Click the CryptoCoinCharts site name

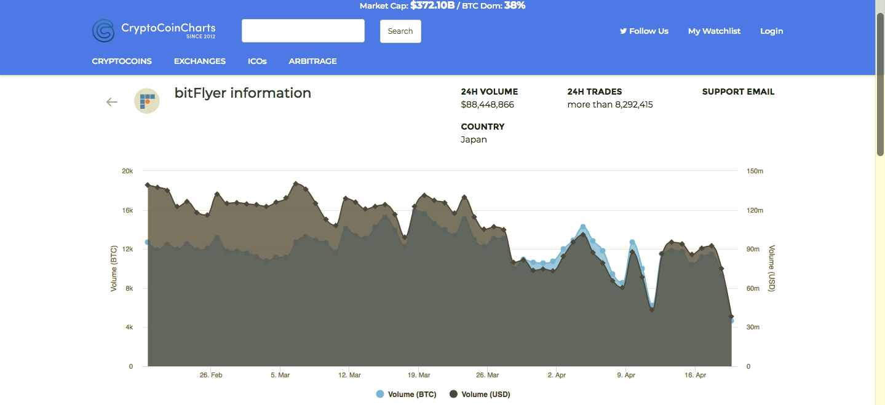point(169,28)
